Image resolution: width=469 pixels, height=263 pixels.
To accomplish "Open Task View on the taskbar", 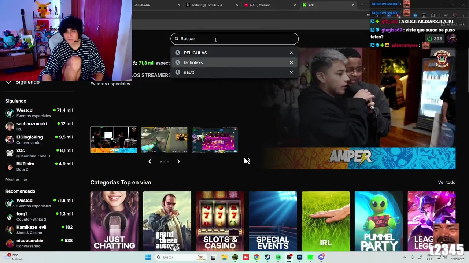I will (213, 257).
